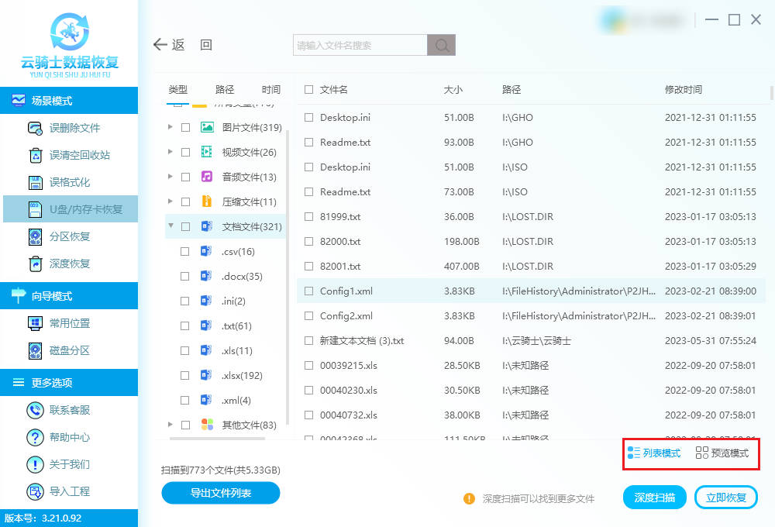Check the Config1.xml file checkbox
The image size is (775, 527).
tap(309, 291)
